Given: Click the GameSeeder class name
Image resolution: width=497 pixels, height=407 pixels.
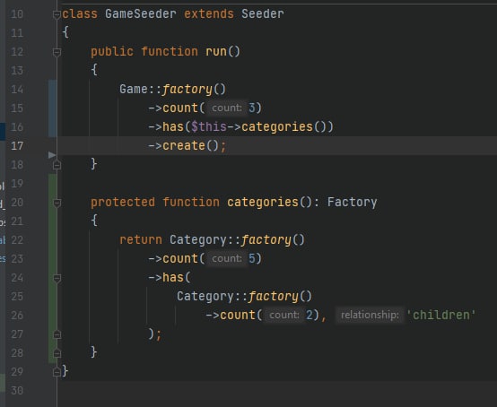Looking at the screenshot, I should 141,14.
